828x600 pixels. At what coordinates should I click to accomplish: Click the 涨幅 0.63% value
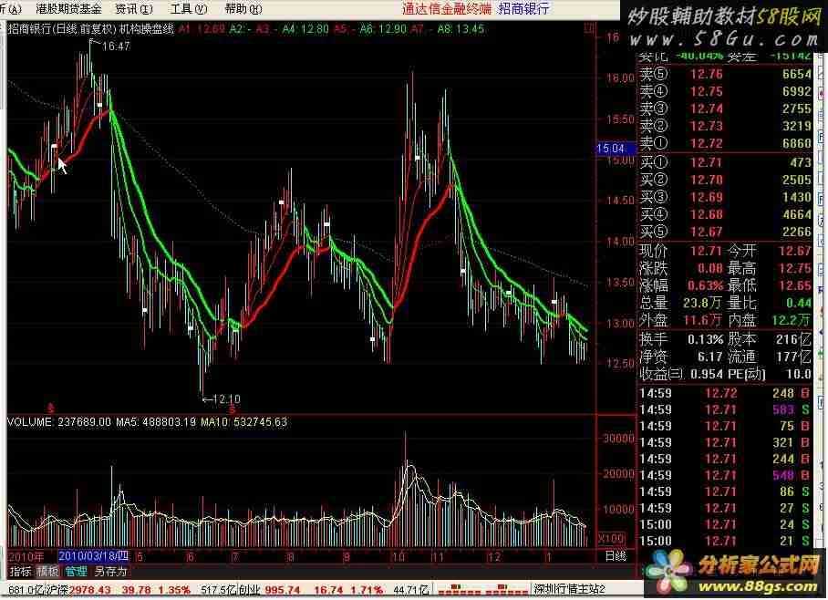point(705,285)
